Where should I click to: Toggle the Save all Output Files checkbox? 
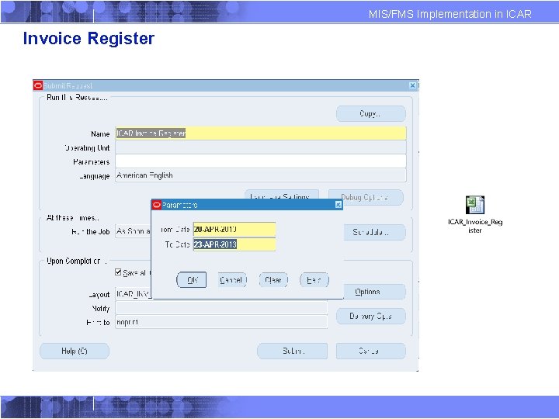click(x=118, y=272)
